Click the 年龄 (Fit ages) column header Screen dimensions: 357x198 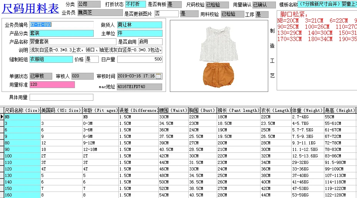[100, 110]
